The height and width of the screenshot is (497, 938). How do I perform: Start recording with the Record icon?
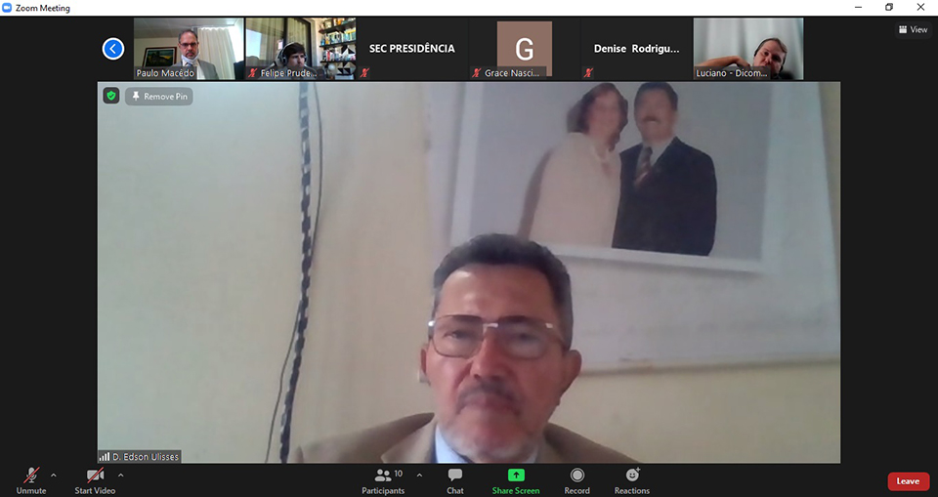(x=576, y=476)
